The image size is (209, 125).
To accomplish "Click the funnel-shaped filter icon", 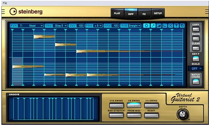I will [x=176, y=26].
